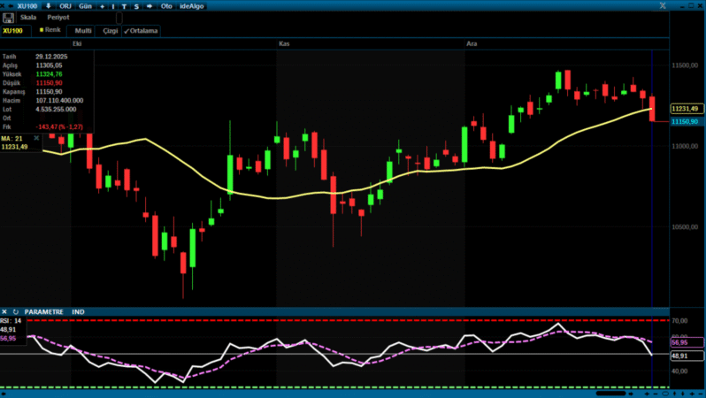
Task: Open the Skala menu
Action: pos(28,18)
